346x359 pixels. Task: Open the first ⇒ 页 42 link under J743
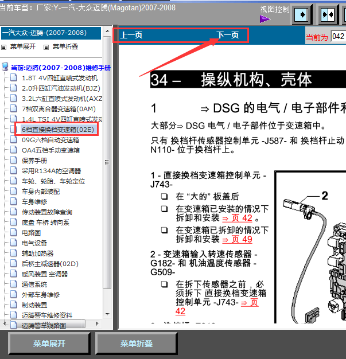237,218
